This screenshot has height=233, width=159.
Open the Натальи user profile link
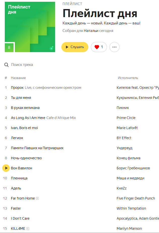coord(91,31)
